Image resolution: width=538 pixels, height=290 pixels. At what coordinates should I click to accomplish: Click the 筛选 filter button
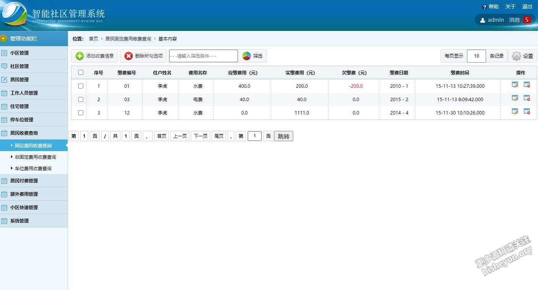[x=252, y=56]
